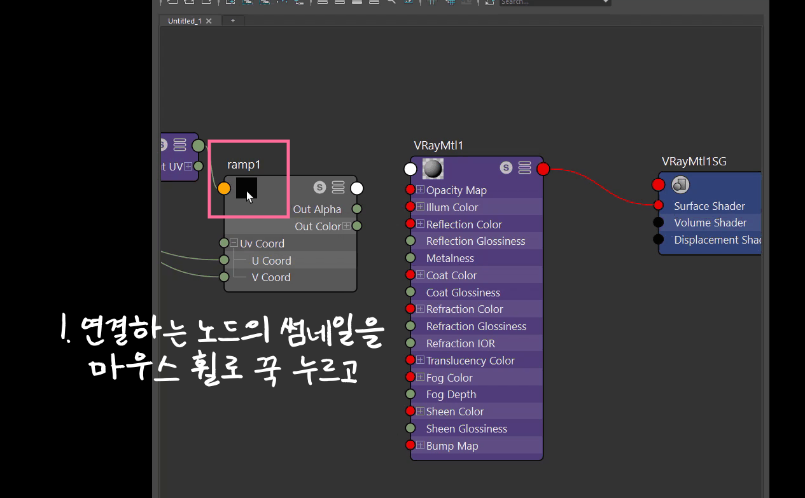
Task: Select the ramp1 node title
Action: (244, 165)
